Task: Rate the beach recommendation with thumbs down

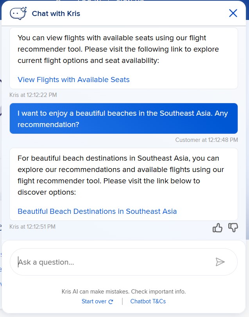Action: coord(233,227)
